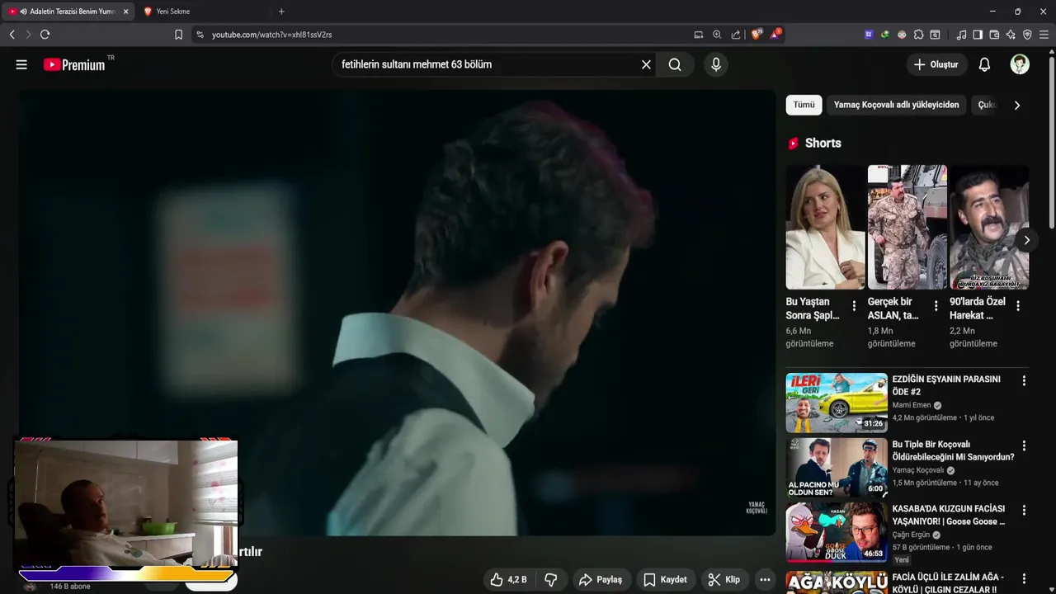Screen dimensions: 1056x594
Task: Open options for 'Bu Tiple Bir Koçovalı' video
Action: [1024, 445]
